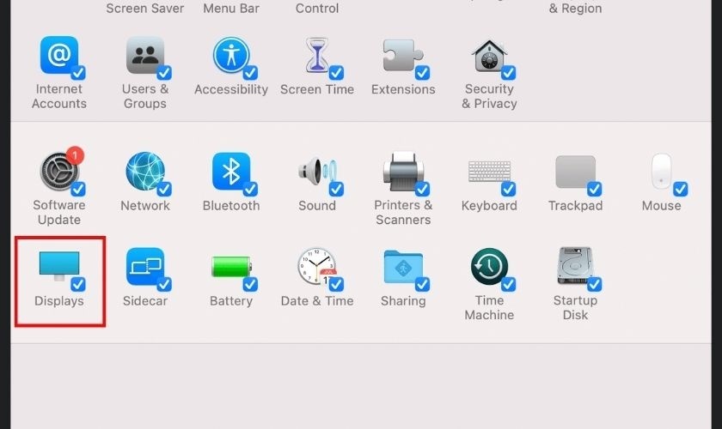Click the Users & Groups label

coord(145,96)
